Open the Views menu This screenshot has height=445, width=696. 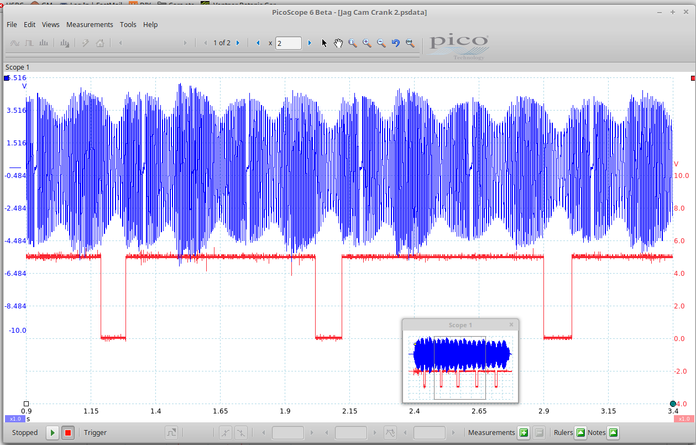(x=51, y=24)
